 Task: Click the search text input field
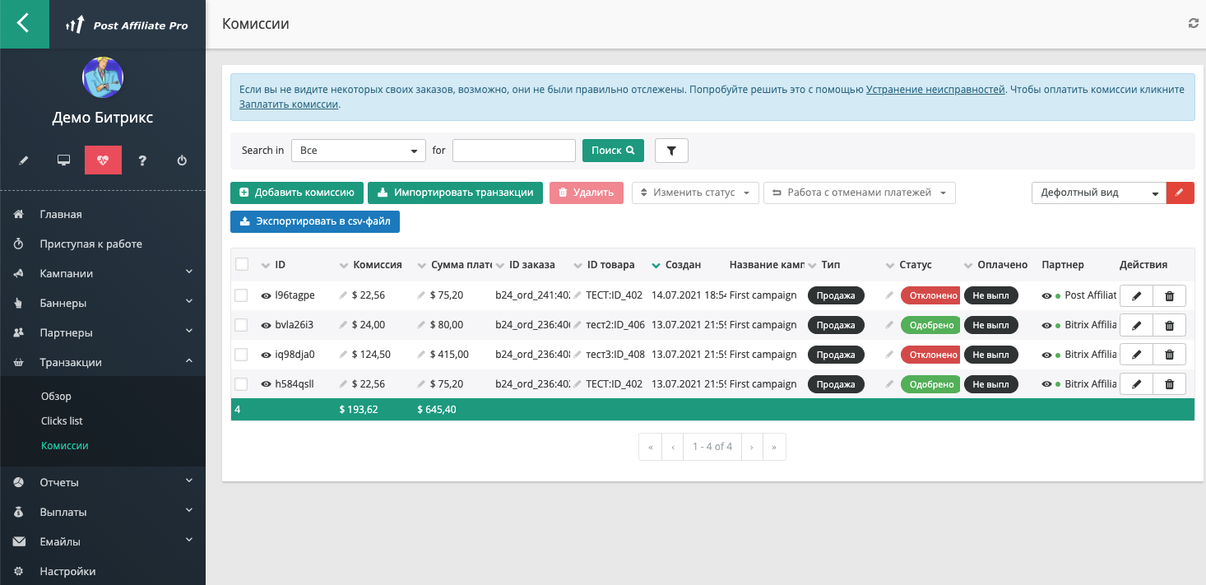pyautogui.click(x=513, y=151)
